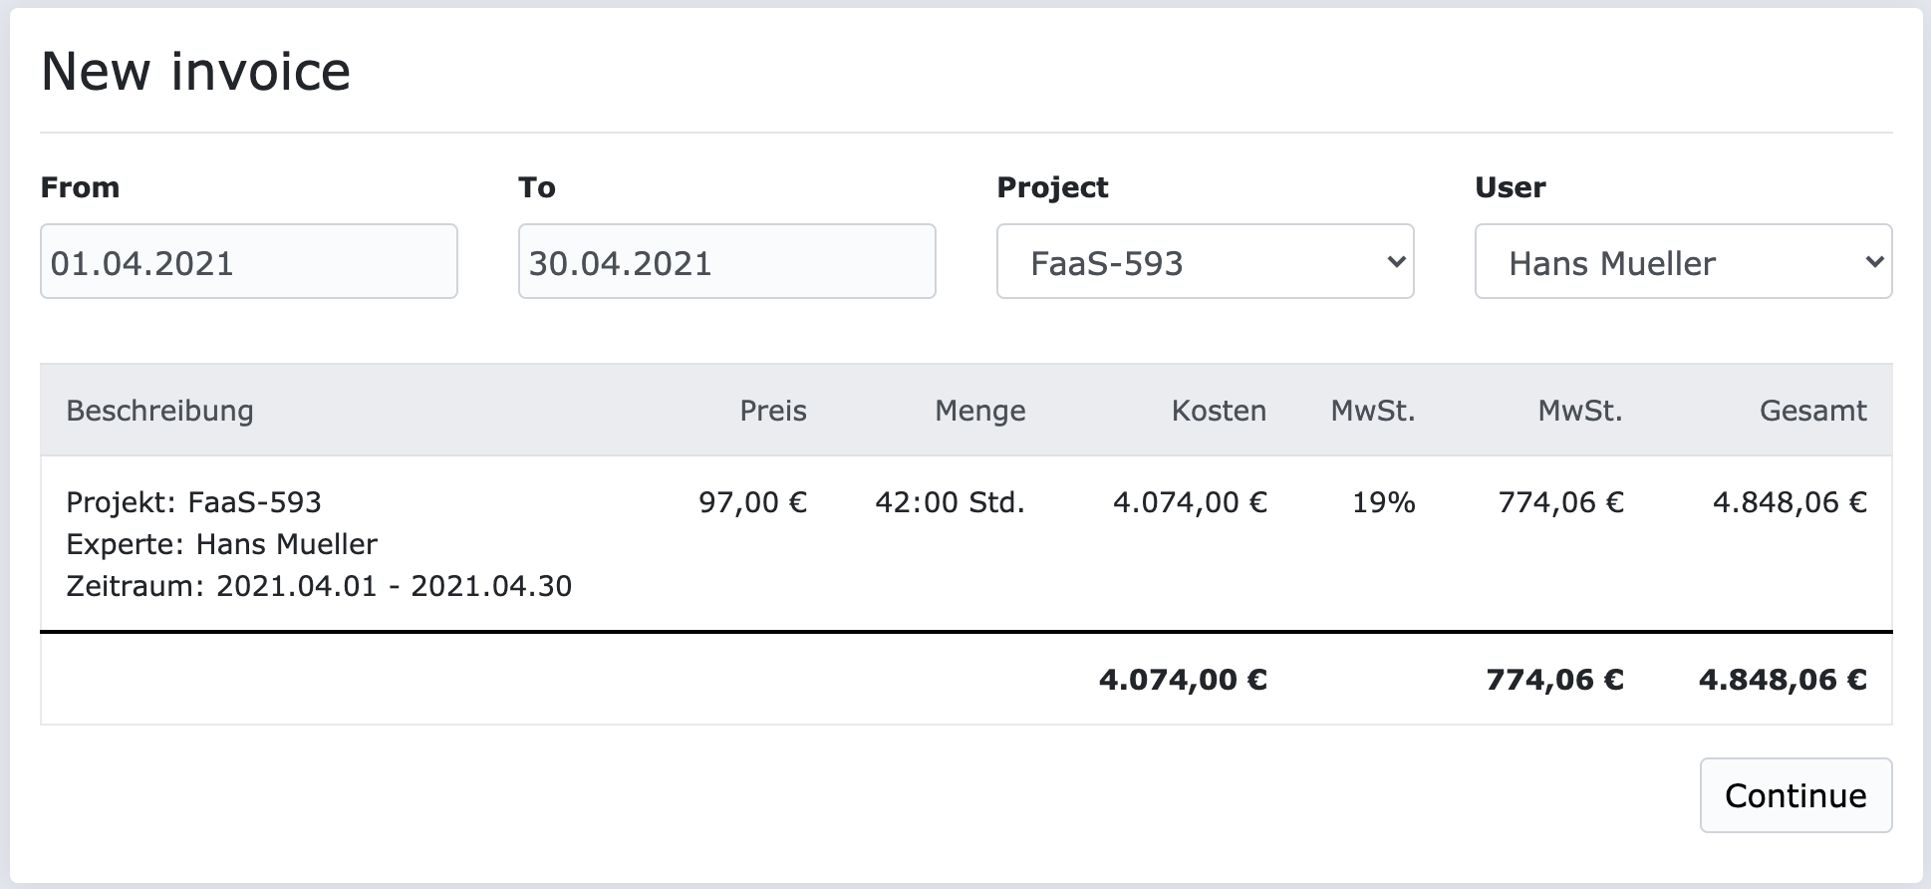Click the Gesamt column header
This screenshot has height=889, width=1931.
(1812, 410)
